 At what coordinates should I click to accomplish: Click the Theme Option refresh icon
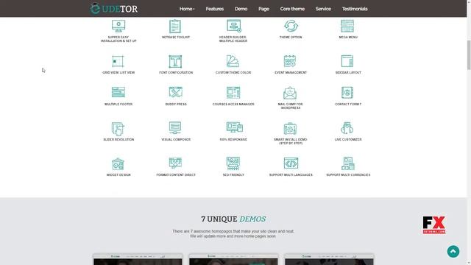(x=291, y=26)
